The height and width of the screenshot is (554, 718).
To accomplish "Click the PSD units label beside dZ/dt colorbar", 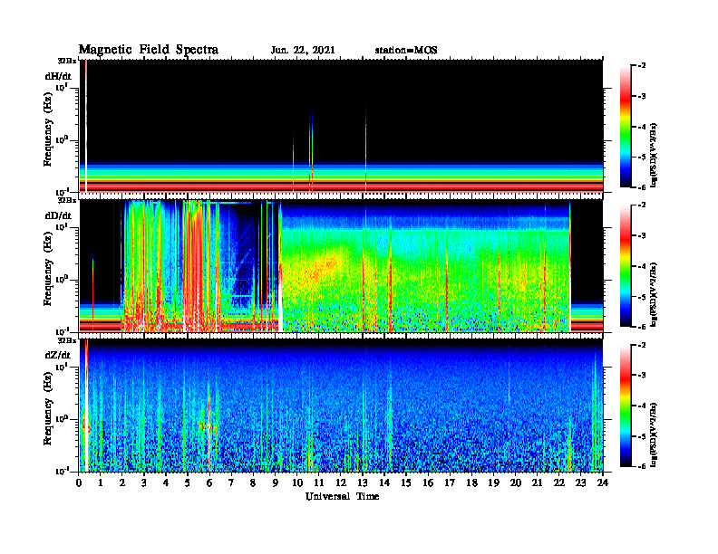I will pos(653,435).
